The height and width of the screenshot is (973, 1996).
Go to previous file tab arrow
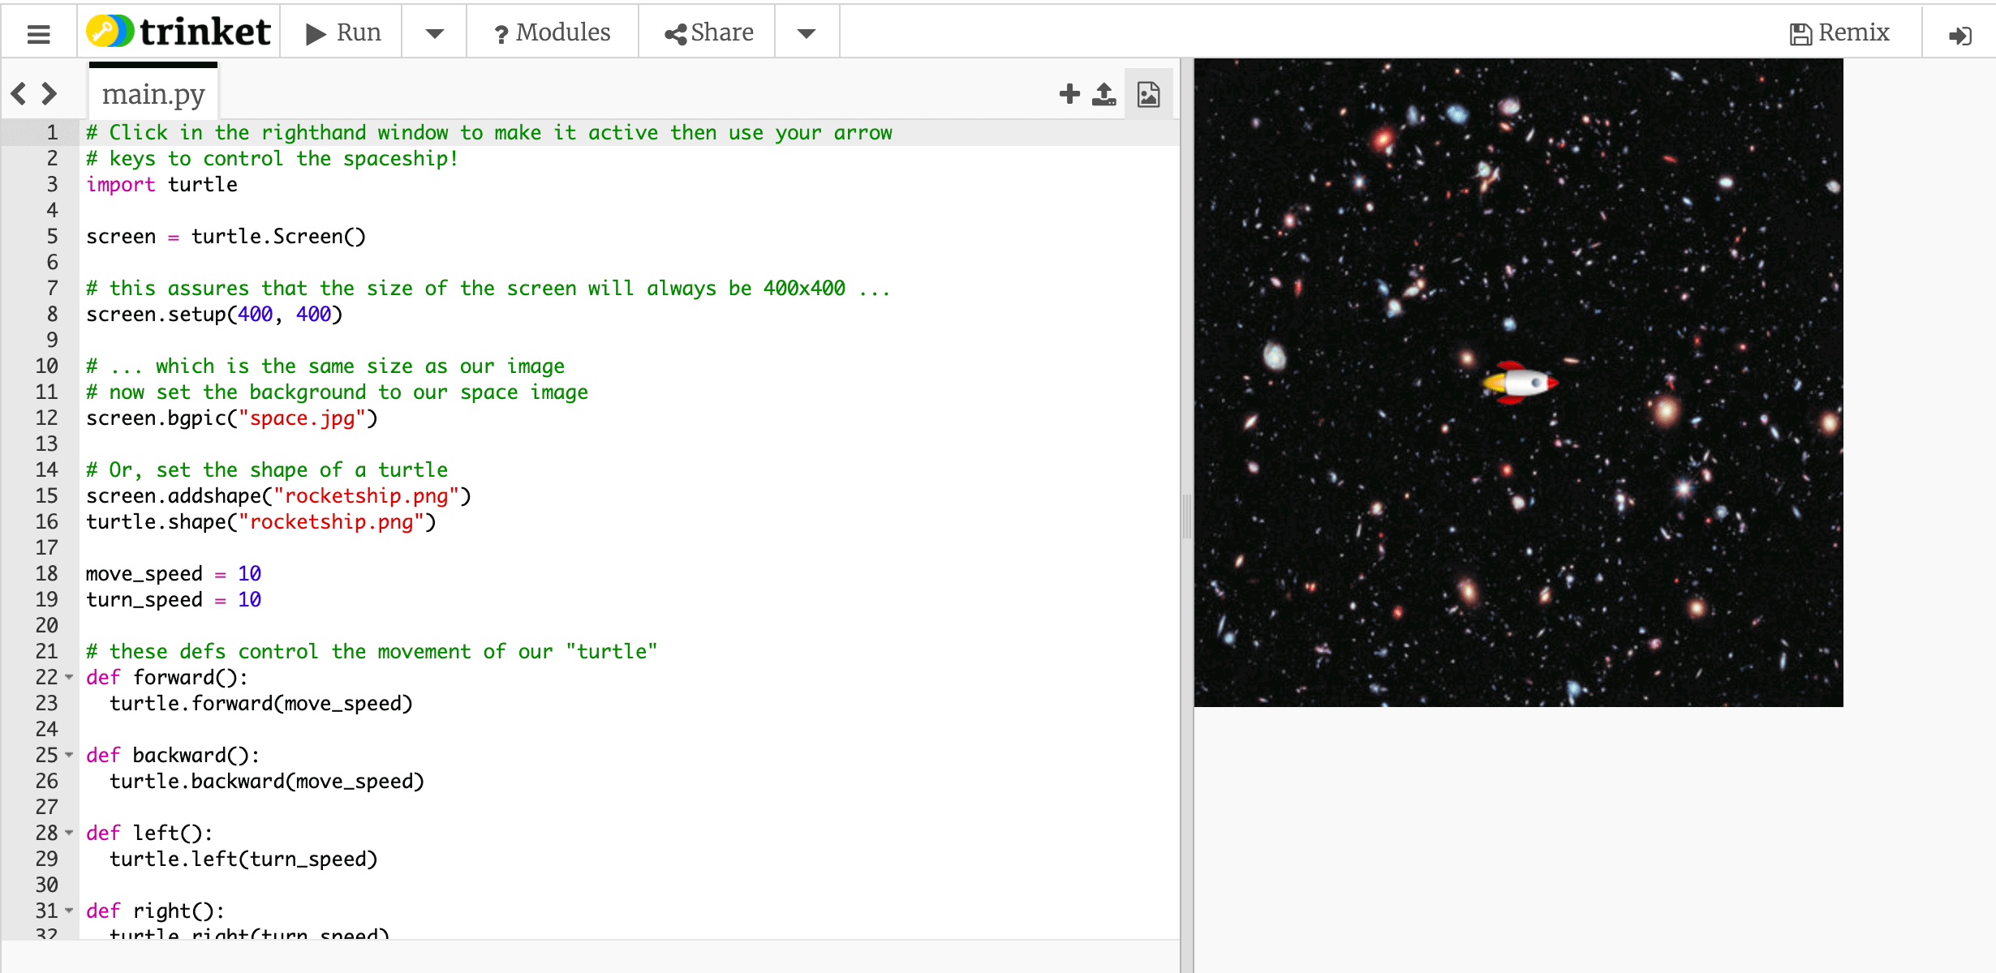(x=19, y=94)
